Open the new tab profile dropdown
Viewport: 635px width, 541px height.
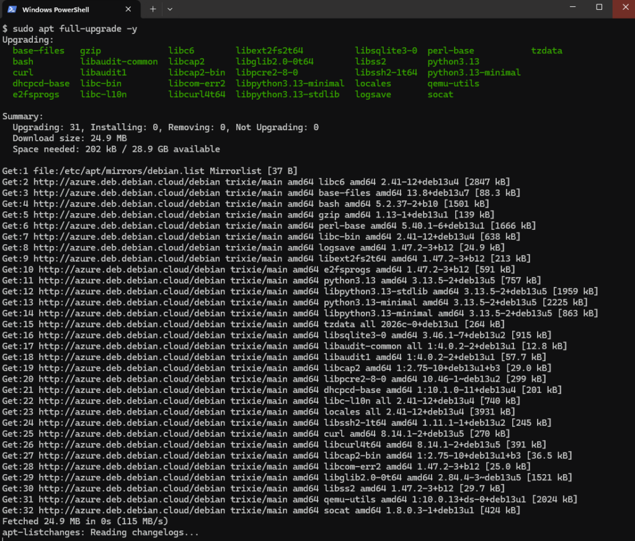[x=170, y=9]
